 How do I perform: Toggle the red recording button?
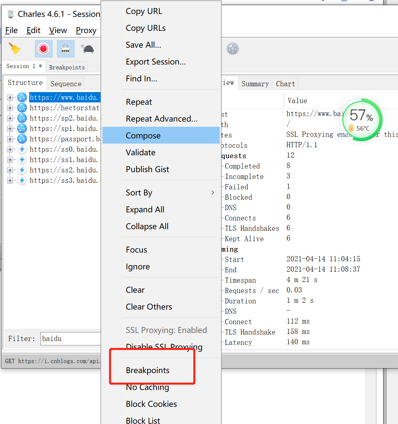coord(43,49)
